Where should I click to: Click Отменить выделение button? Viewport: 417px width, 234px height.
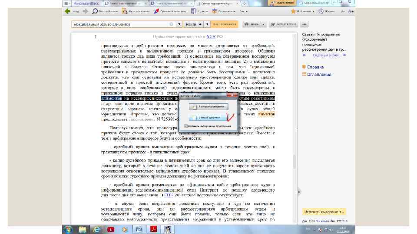324,212
